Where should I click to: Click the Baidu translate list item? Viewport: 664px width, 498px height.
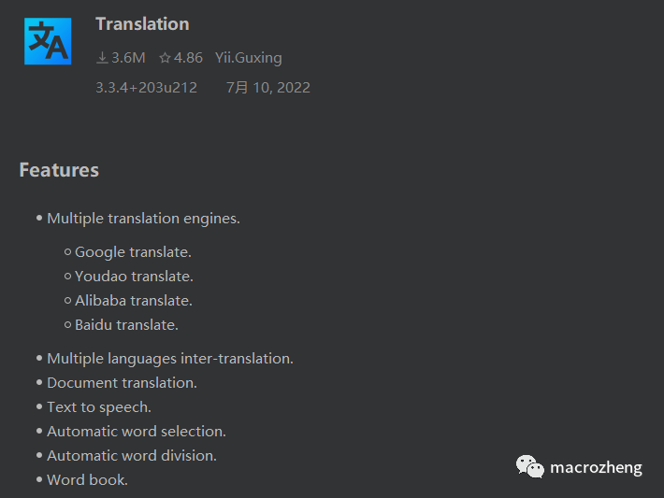point(126,325)
